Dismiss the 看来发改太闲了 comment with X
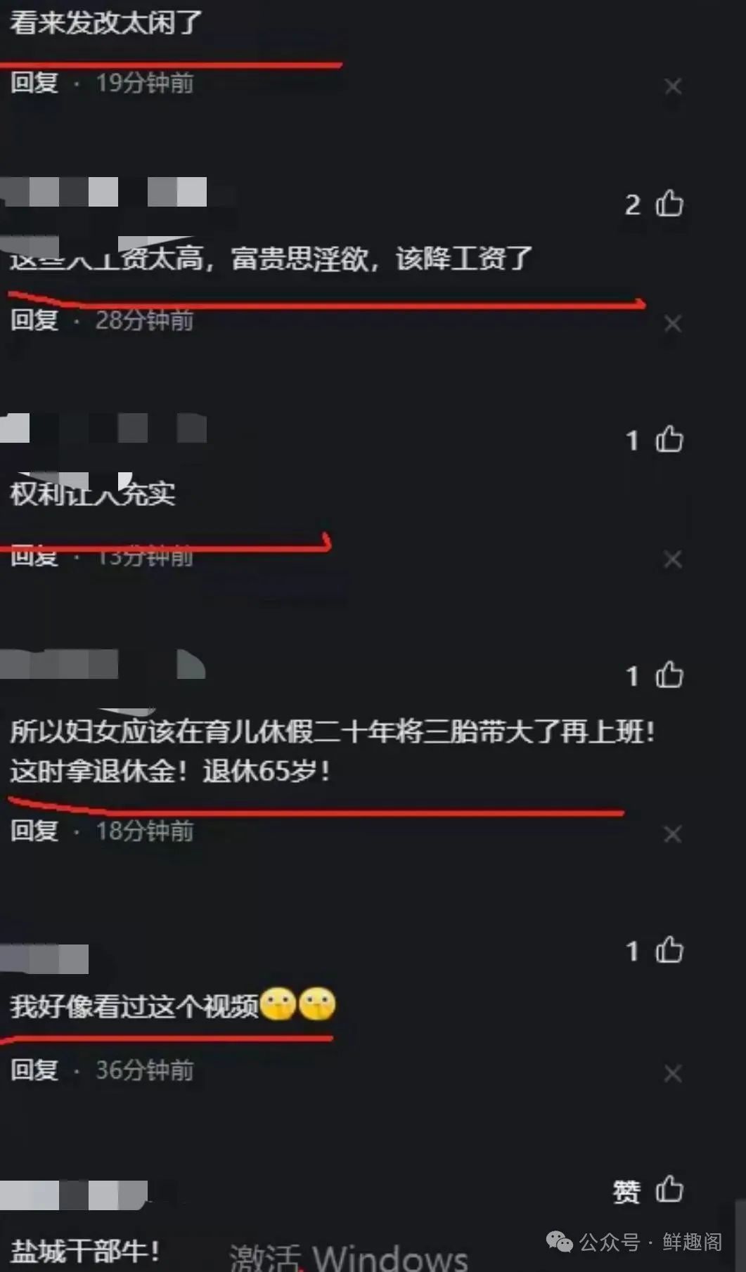Image resolution: width=746 pixels, height=1272 pixels. click(x=673, y=86)
